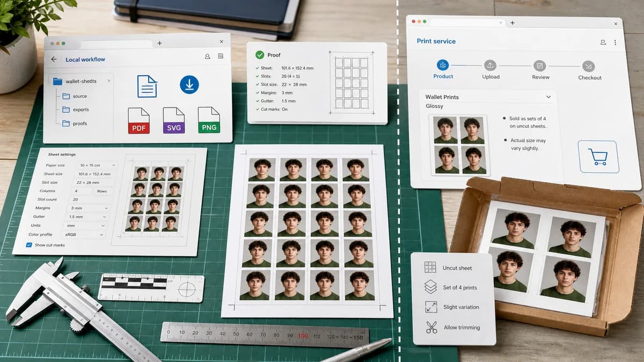
Task: Open new tab in Local workflow window
Action: click(159, 43)
